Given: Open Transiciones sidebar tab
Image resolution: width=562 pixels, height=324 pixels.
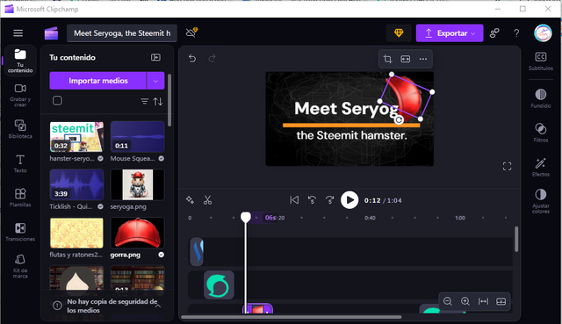Looking at the screenshot, I should (20, 232).
